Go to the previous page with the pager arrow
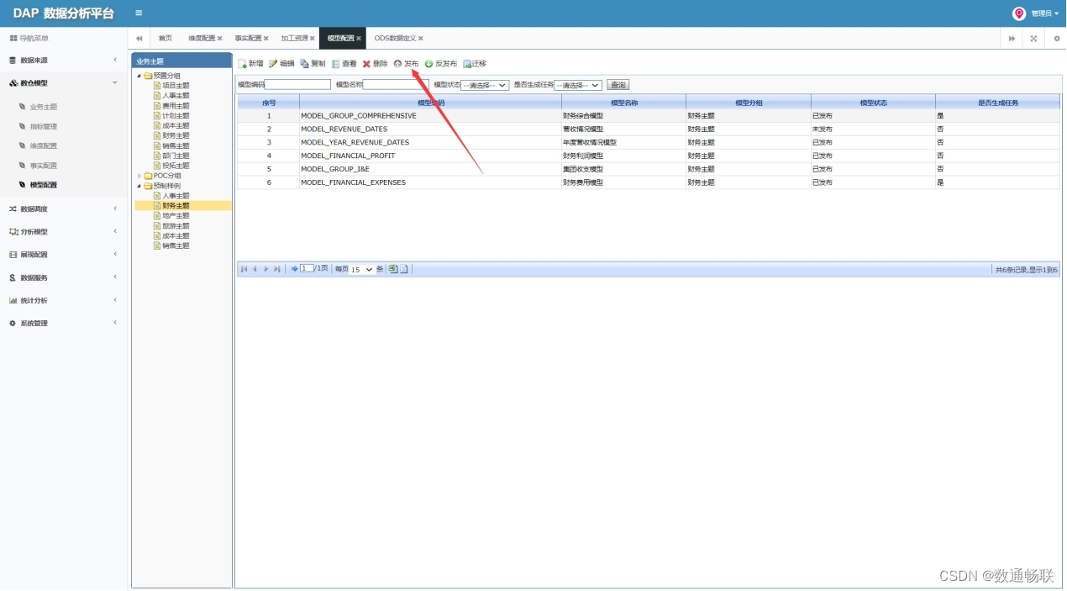 tap(255, 269)
